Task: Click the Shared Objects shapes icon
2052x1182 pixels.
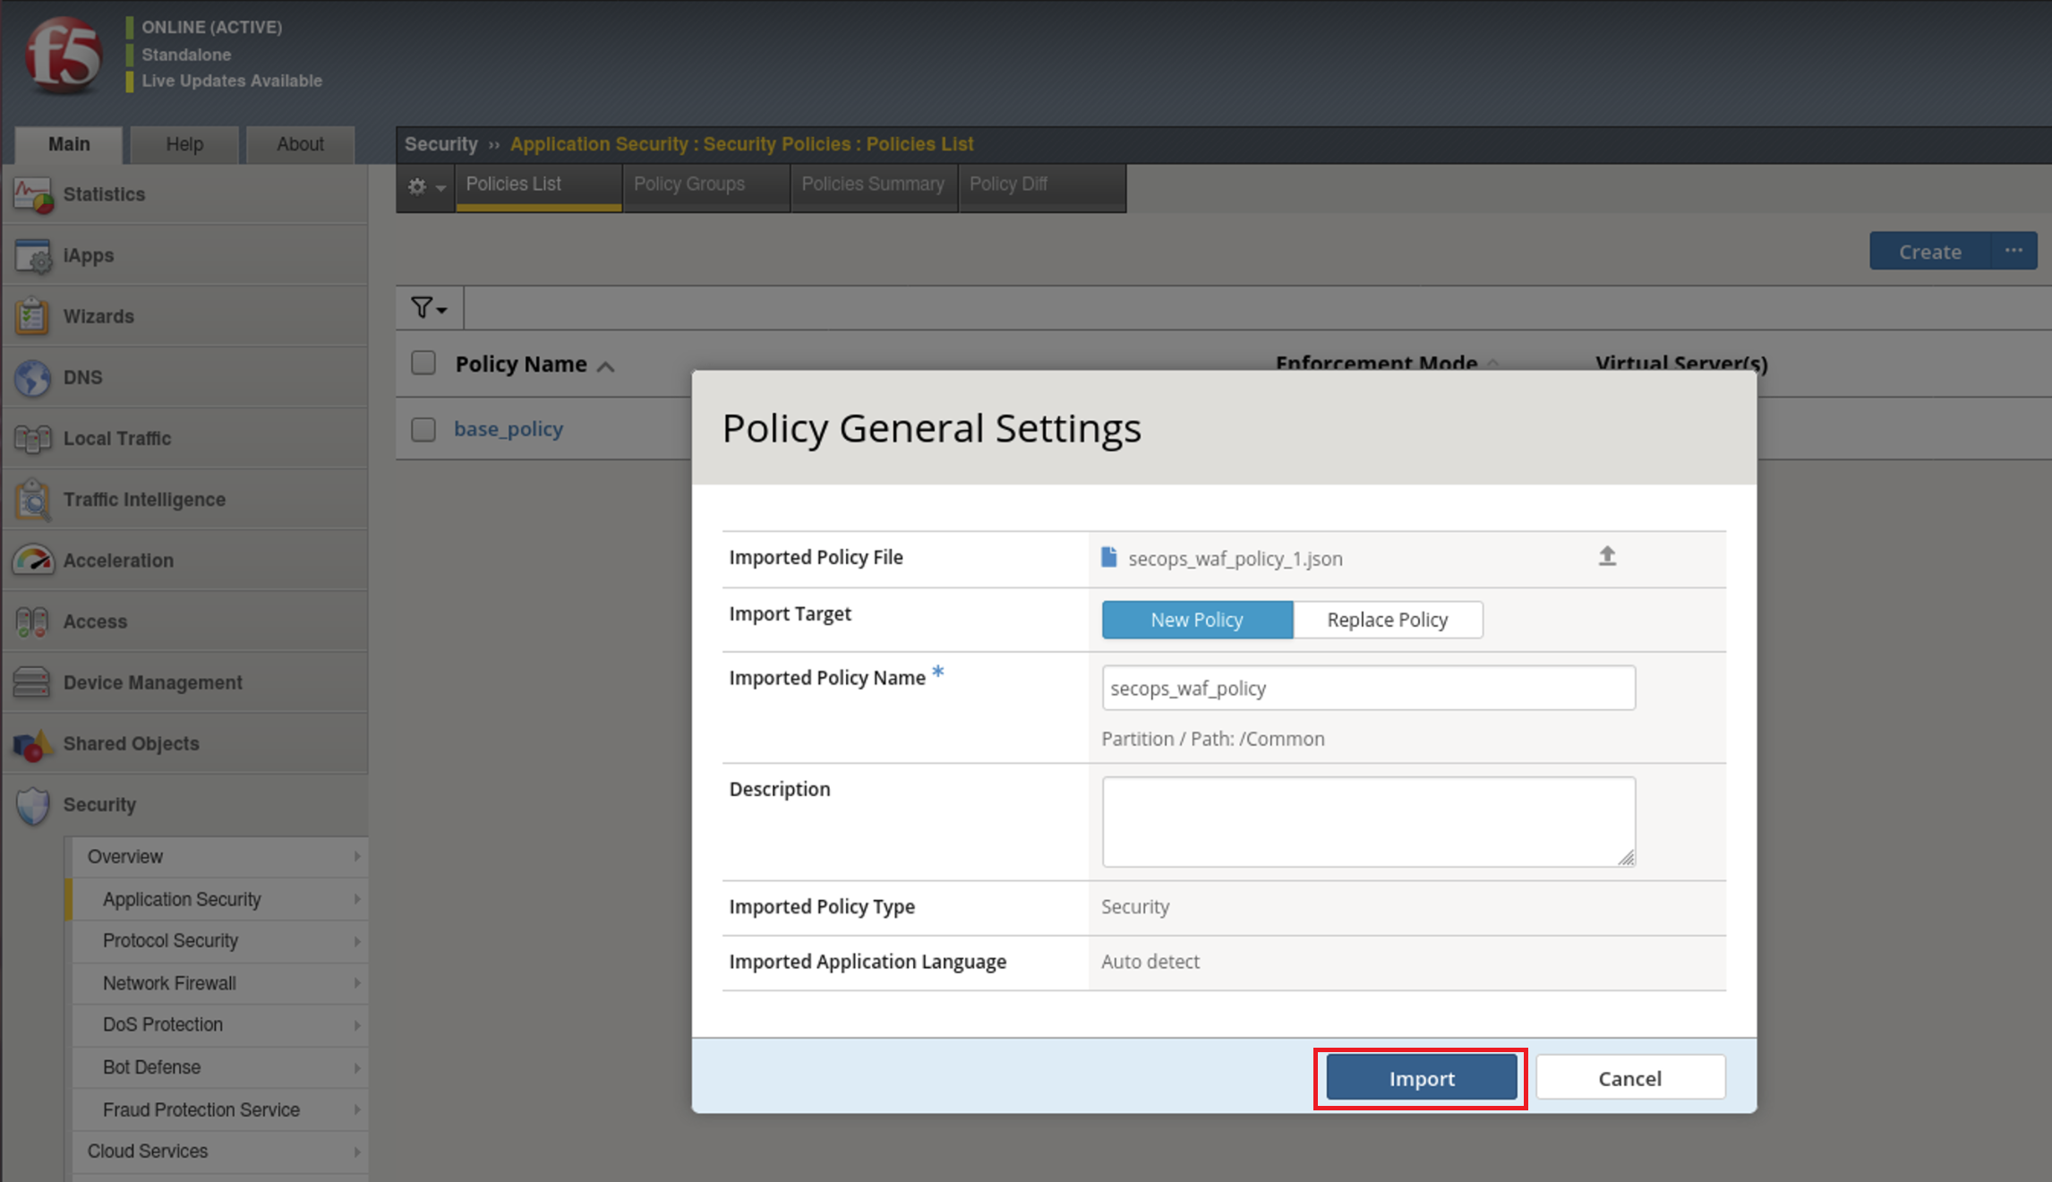Action: point(33,744)
